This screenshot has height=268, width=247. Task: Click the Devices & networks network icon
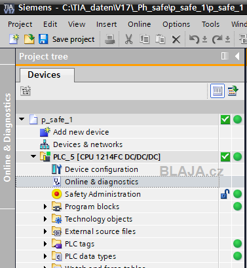click(x=45, y=144)
